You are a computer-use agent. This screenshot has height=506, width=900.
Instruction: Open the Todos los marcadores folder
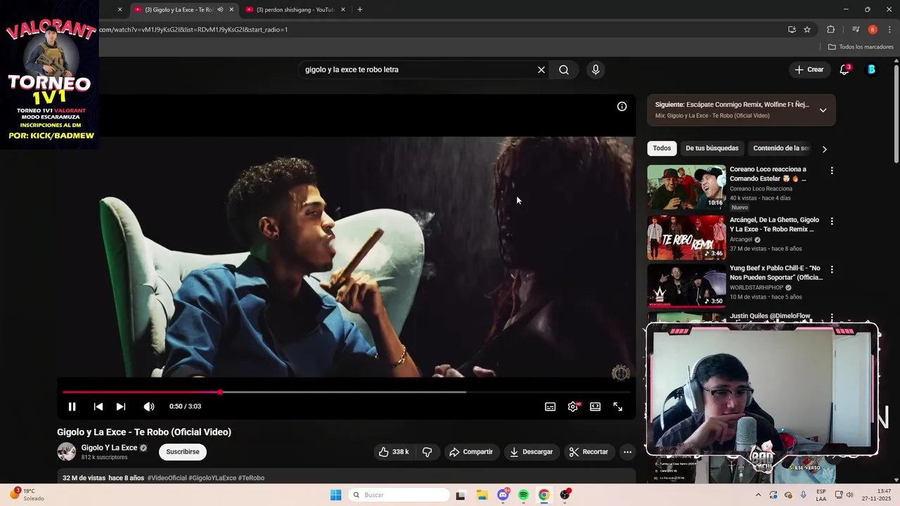(x=861, y=47)
